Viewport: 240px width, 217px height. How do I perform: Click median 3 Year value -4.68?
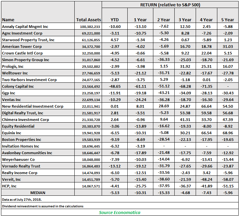pyautogui.click(x=185, y=193)
